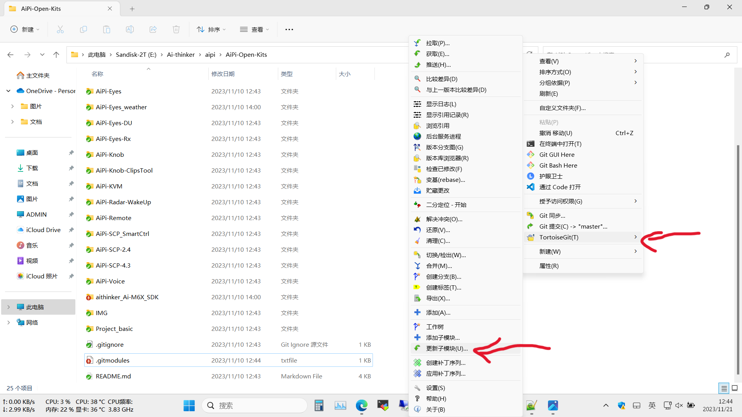Expand the TortoiseGit(T) submenu
Image resolution: width=742 pixels, height=417 pixels.
tap(583, 237)
